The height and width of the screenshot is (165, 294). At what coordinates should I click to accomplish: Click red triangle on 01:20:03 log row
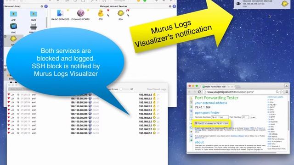9,95
